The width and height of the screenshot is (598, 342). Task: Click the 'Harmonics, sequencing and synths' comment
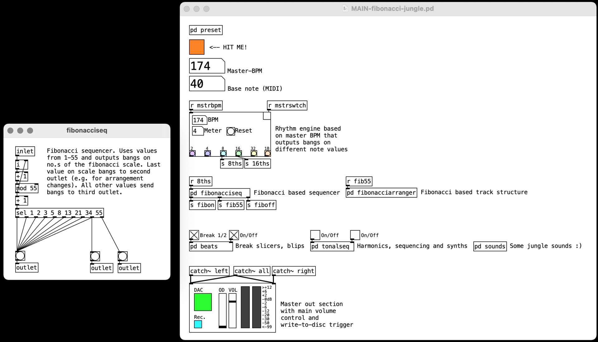pos(412,246)
